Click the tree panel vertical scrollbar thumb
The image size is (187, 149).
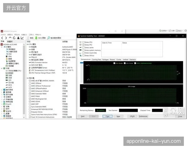click(24, 80)
